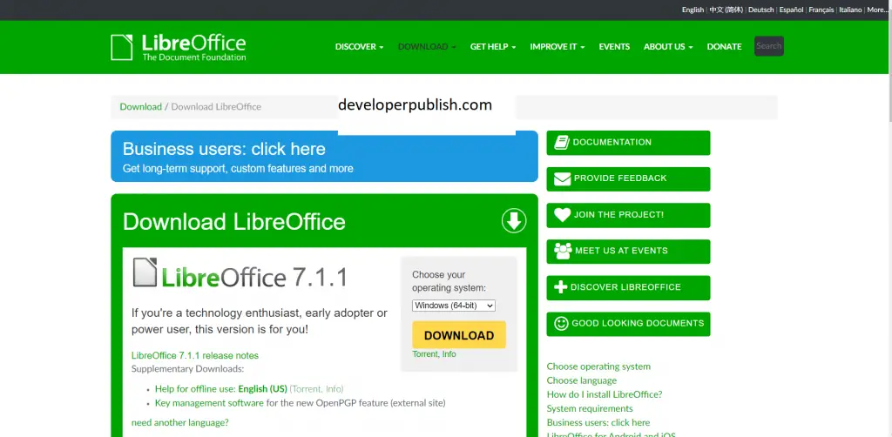Click the MEET US AT EVENTS button
This screenshot has height=437, width=892.
(628, 251)
